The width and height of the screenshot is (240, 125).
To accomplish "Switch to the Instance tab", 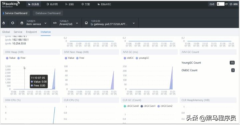I will pyautogui.click(x=46, y=32).
